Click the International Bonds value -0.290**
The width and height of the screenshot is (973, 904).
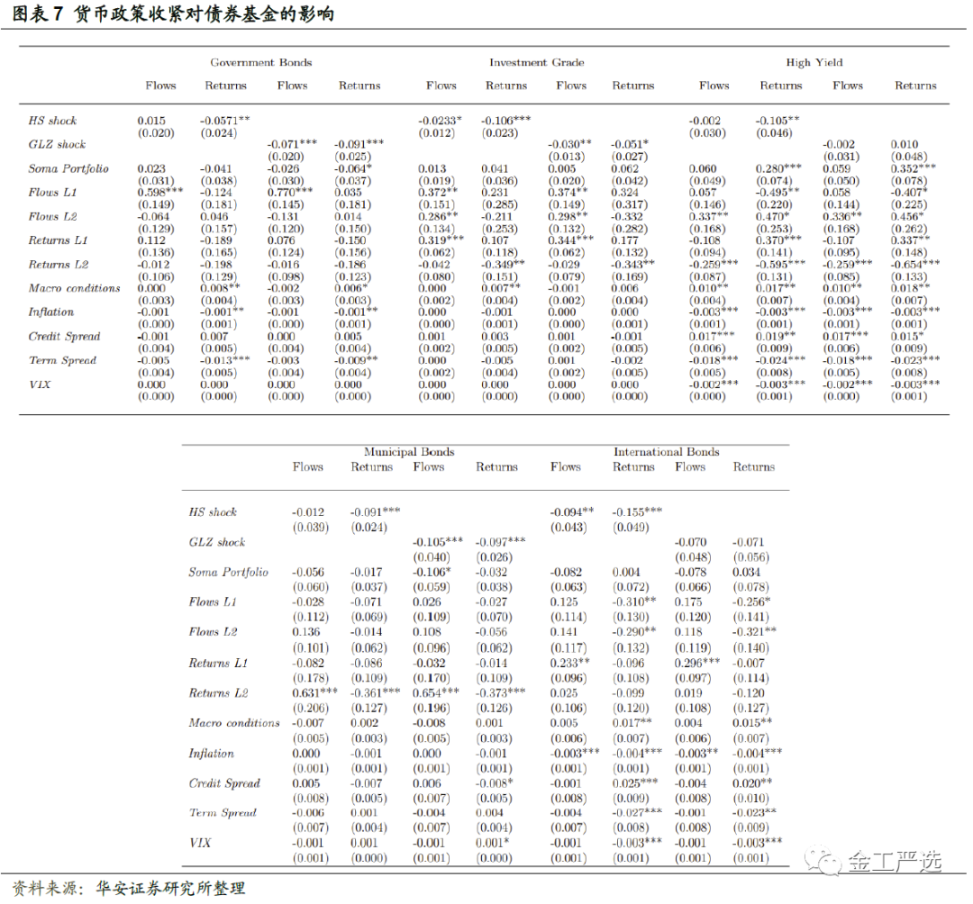pos(634,631)
